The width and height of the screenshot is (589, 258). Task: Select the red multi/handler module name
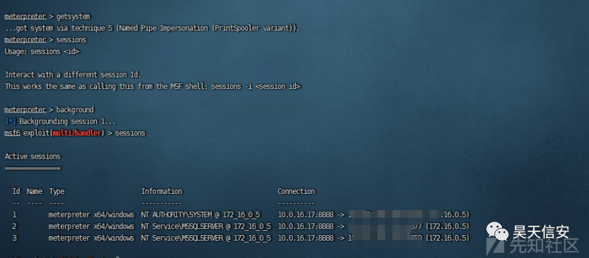point(77,133)
